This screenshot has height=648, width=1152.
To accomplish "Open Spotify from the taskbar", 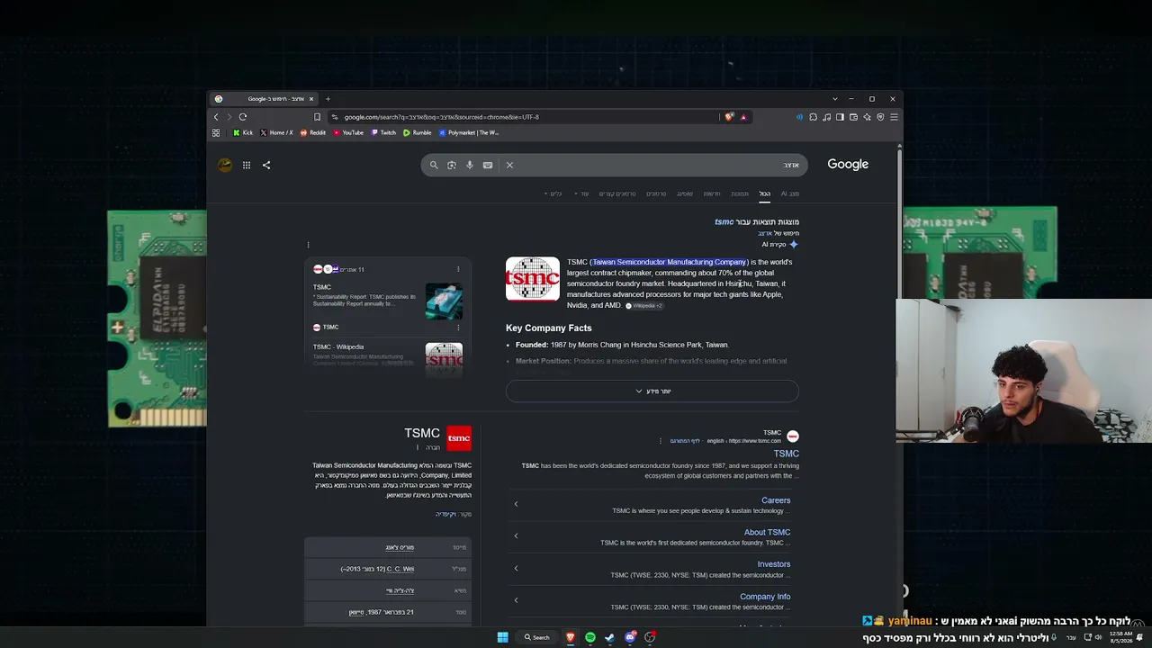I will coord(590,637).
